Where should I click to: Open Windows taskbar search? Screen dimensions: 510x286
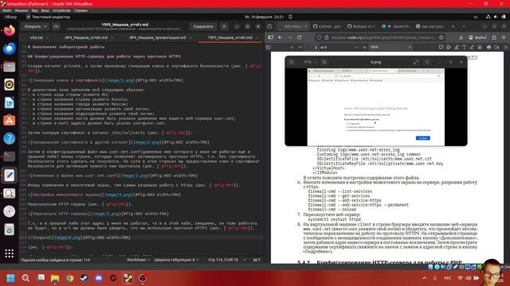tap(25, 278)
